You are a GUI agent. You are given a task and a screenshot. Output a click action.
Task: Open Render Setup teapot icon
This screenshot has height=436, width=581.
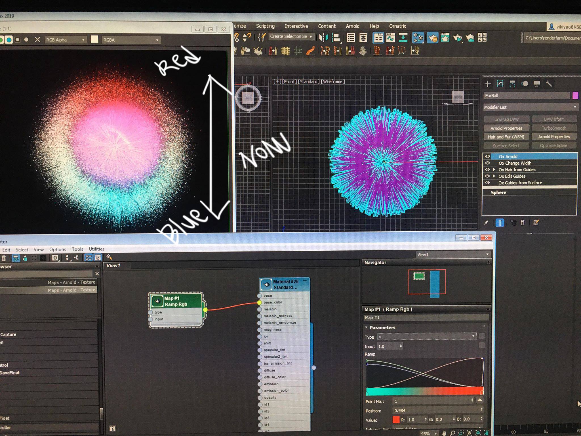coord(432,37)
